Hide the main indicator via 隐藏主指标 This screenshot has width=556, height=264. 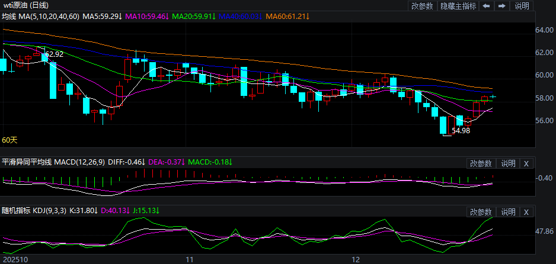pyautogui.click(x=458, y=6)
